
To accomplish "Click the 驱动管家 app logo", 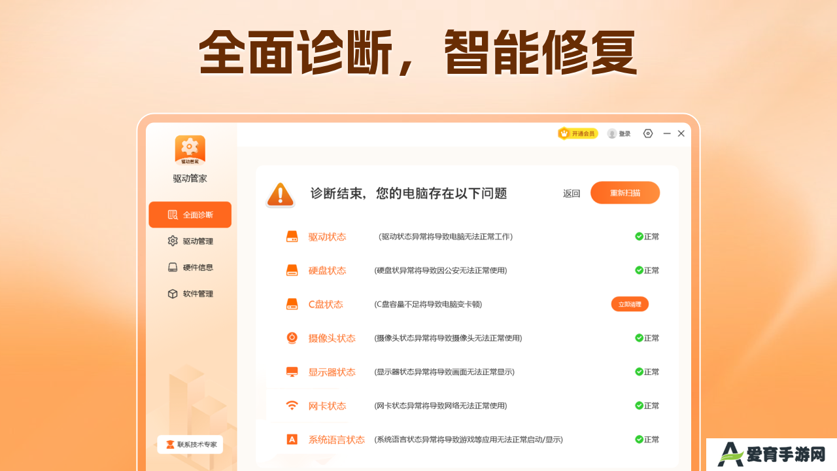I will click(190, 150).
